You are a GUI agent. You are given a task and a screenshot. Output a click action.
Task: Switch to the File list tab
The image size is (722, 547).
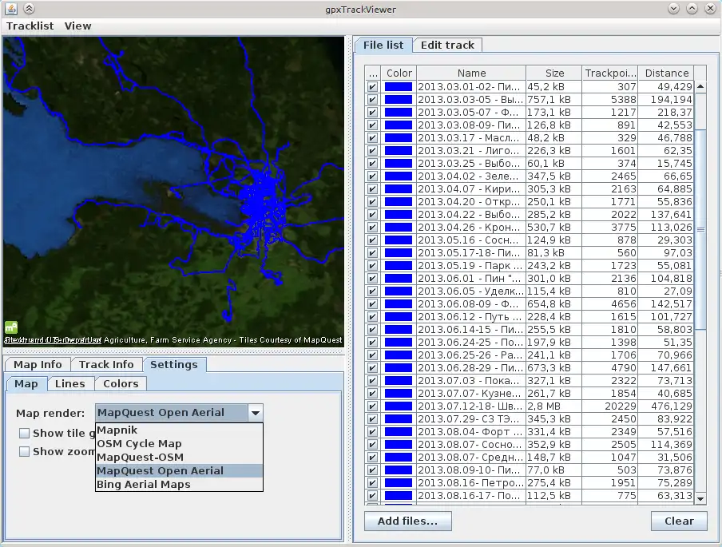click(383, 46)
